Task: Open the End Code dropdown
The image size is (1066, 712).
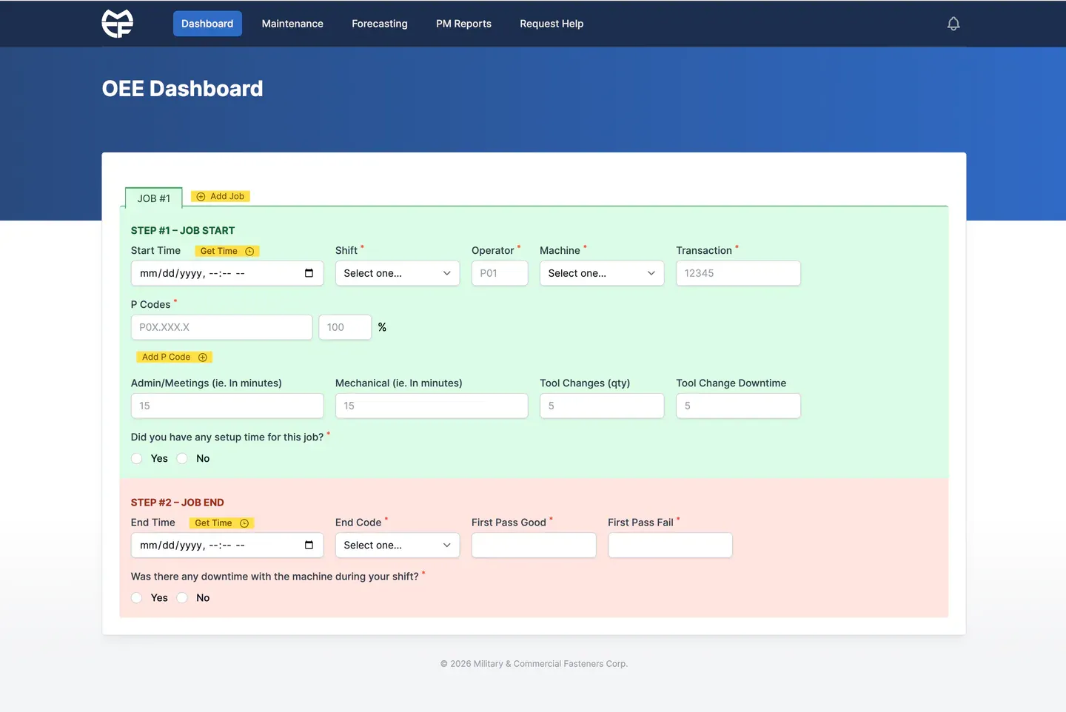Action: tap(398, 545)
